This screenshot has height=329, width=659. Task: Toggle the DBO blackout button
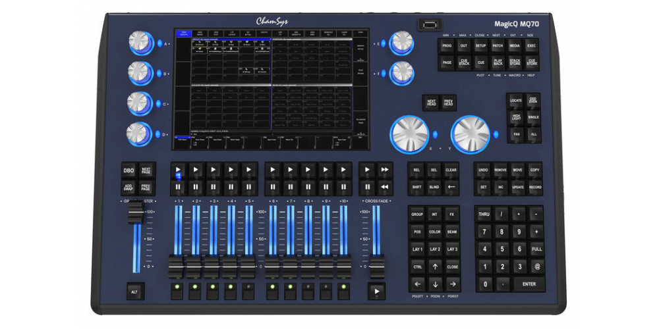[129, 171]
